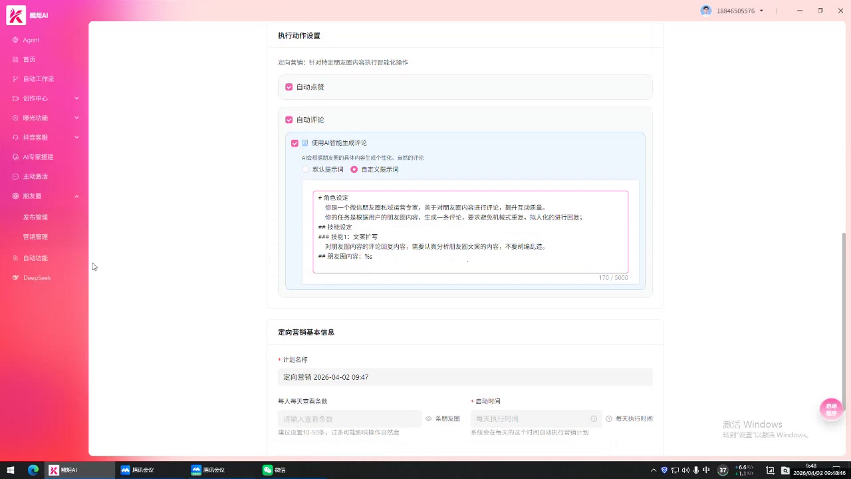
Task: Click the 自动功能 sidebar icon
Action: pos(15,258)
